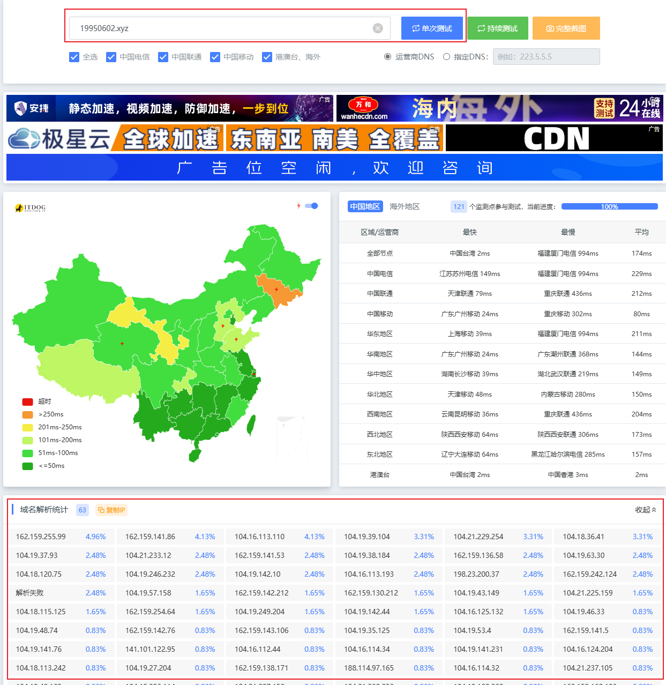Viewport: 666px width, 685px height.
Task: Select the 指定DNS radio button
Action: [446, 57]
